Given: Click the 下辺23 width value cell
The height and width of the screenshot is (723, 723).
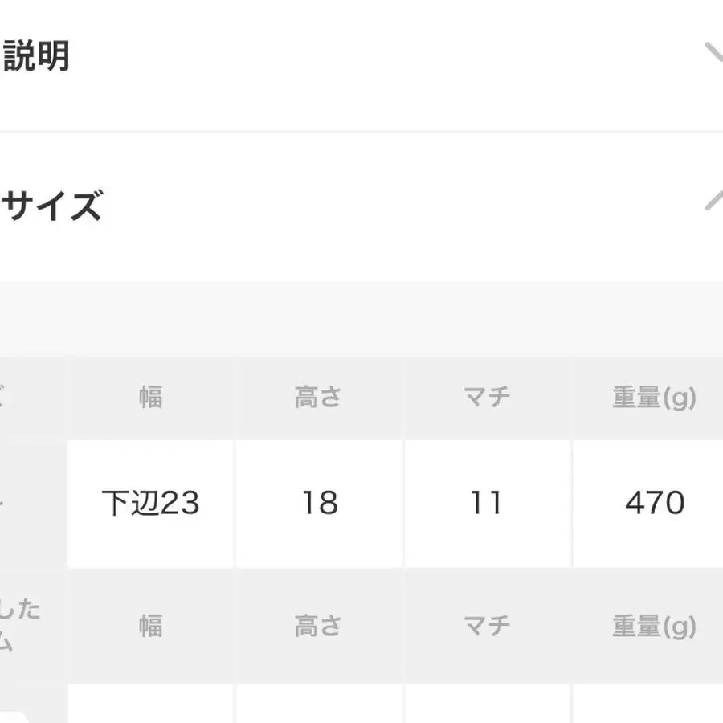Looking at the screenshot, I should click(150, 504).
